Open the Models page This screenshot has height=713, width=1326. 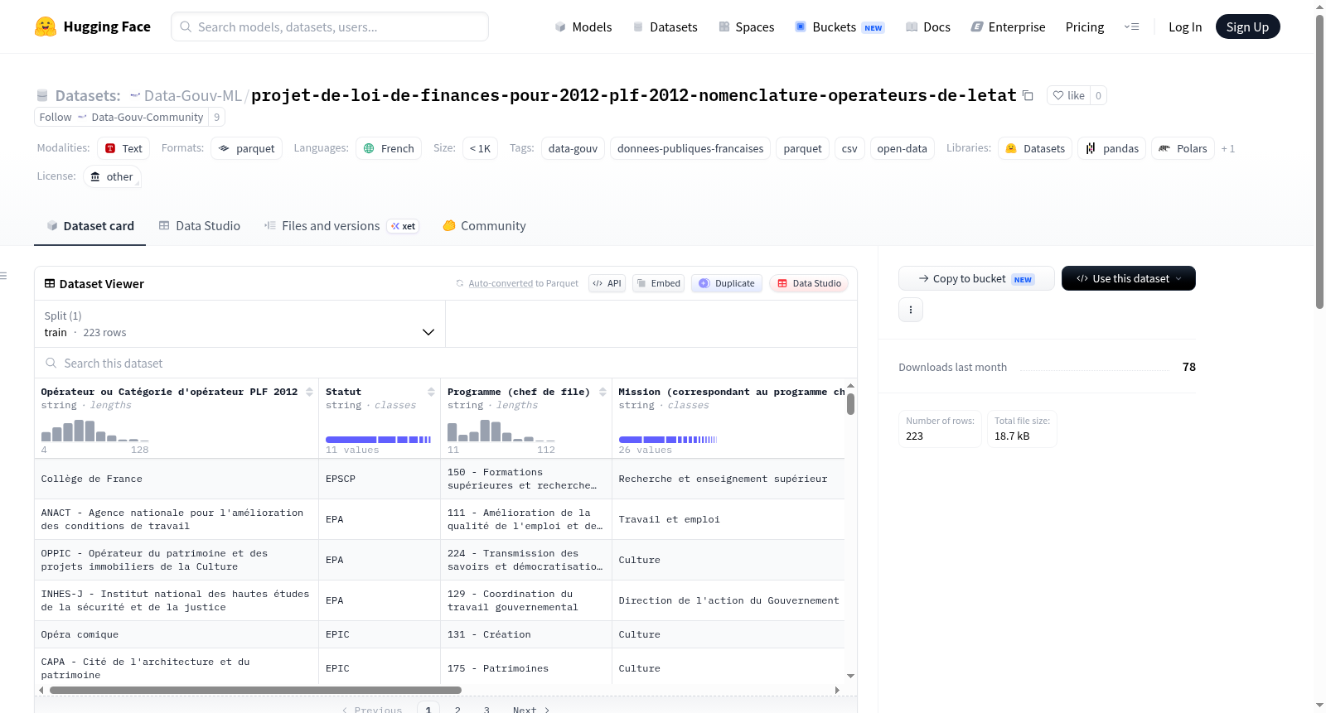583,26
